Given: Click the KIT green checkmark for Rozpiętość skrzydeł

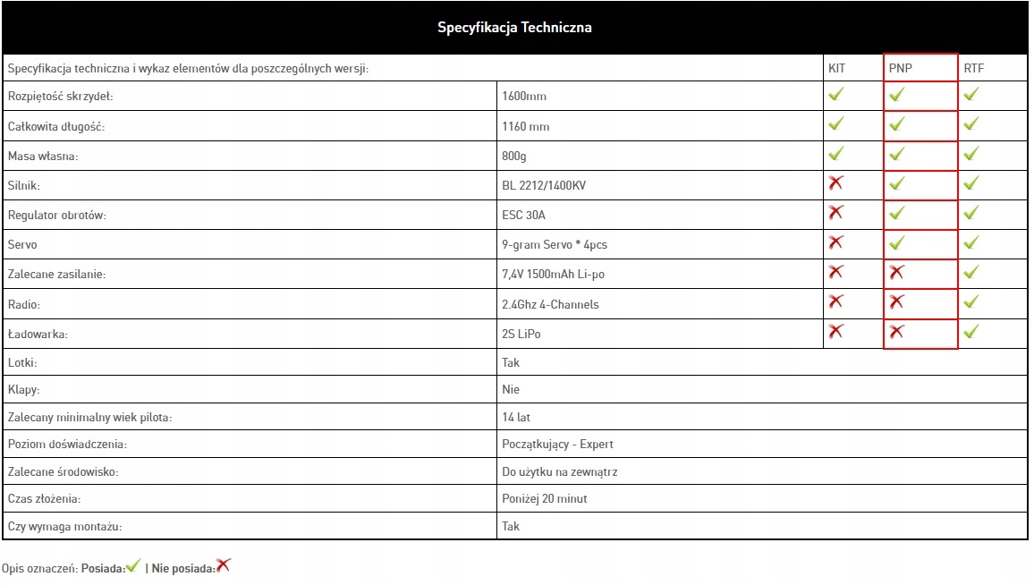Looking at the screenshot, I should (x=836, y=94).
